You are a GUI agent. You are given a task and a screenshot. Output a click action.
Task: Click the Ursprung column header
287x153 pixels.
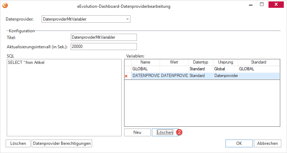(x=225, y=62)
